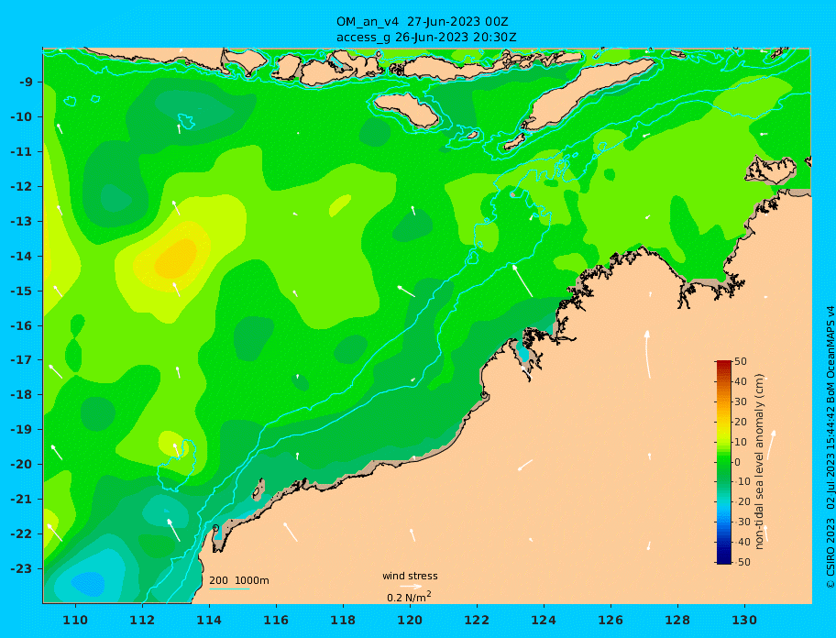Click the curved wind arrow over land near 127E 17S
836x638 pixels.
point(648,355)
